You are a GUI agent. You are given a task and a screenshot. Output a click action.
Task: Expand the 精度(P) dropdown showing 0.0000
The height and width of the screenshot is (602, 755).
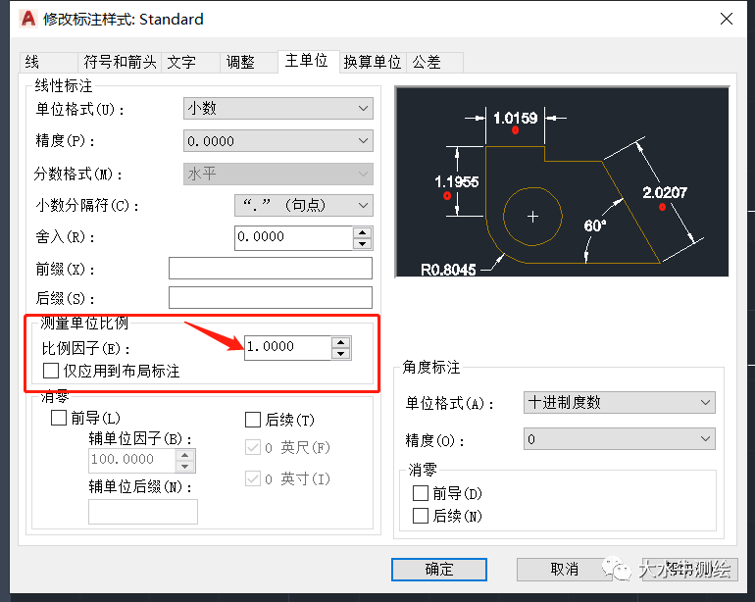click(278, 141)
